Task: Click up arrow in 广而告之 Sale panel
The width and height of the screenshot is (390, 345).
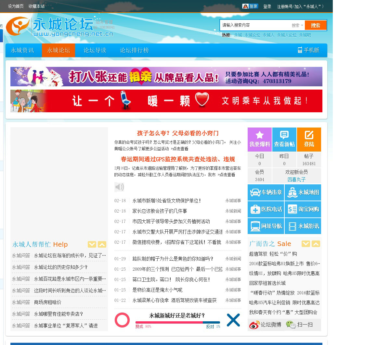Action: (x=316, y=244)
